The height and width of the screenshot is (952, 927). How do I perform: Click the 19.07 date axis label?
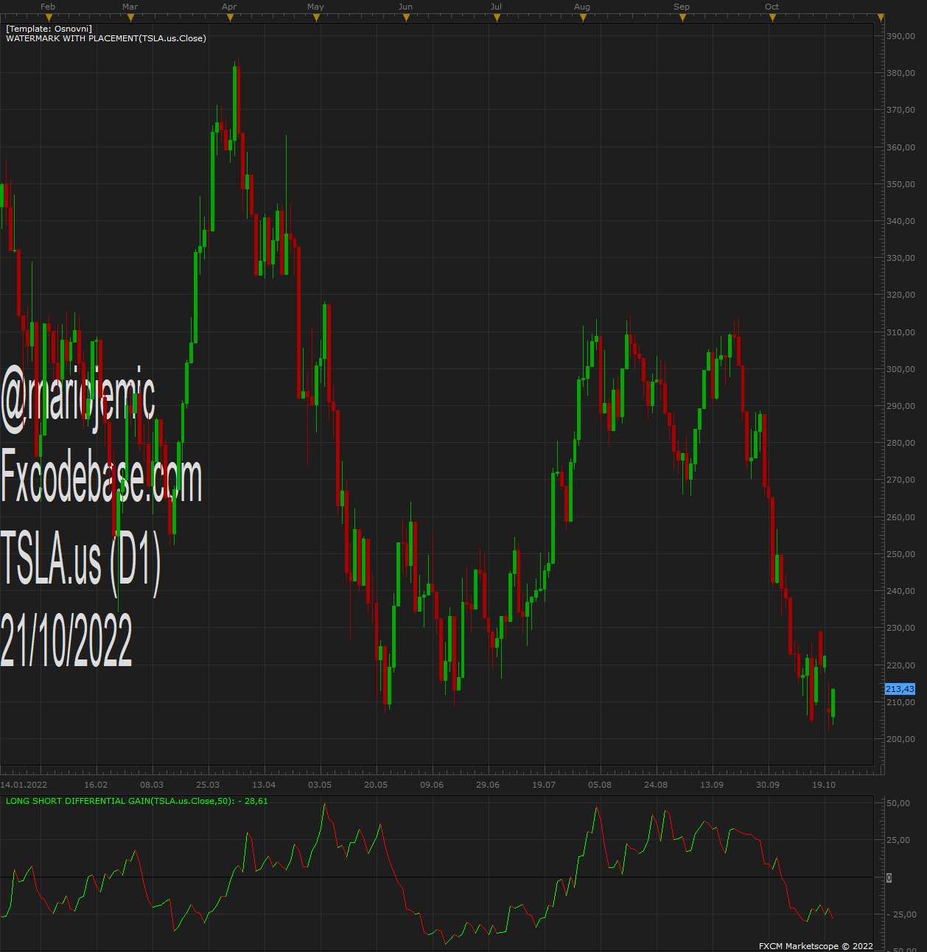[x=544, y=785]
